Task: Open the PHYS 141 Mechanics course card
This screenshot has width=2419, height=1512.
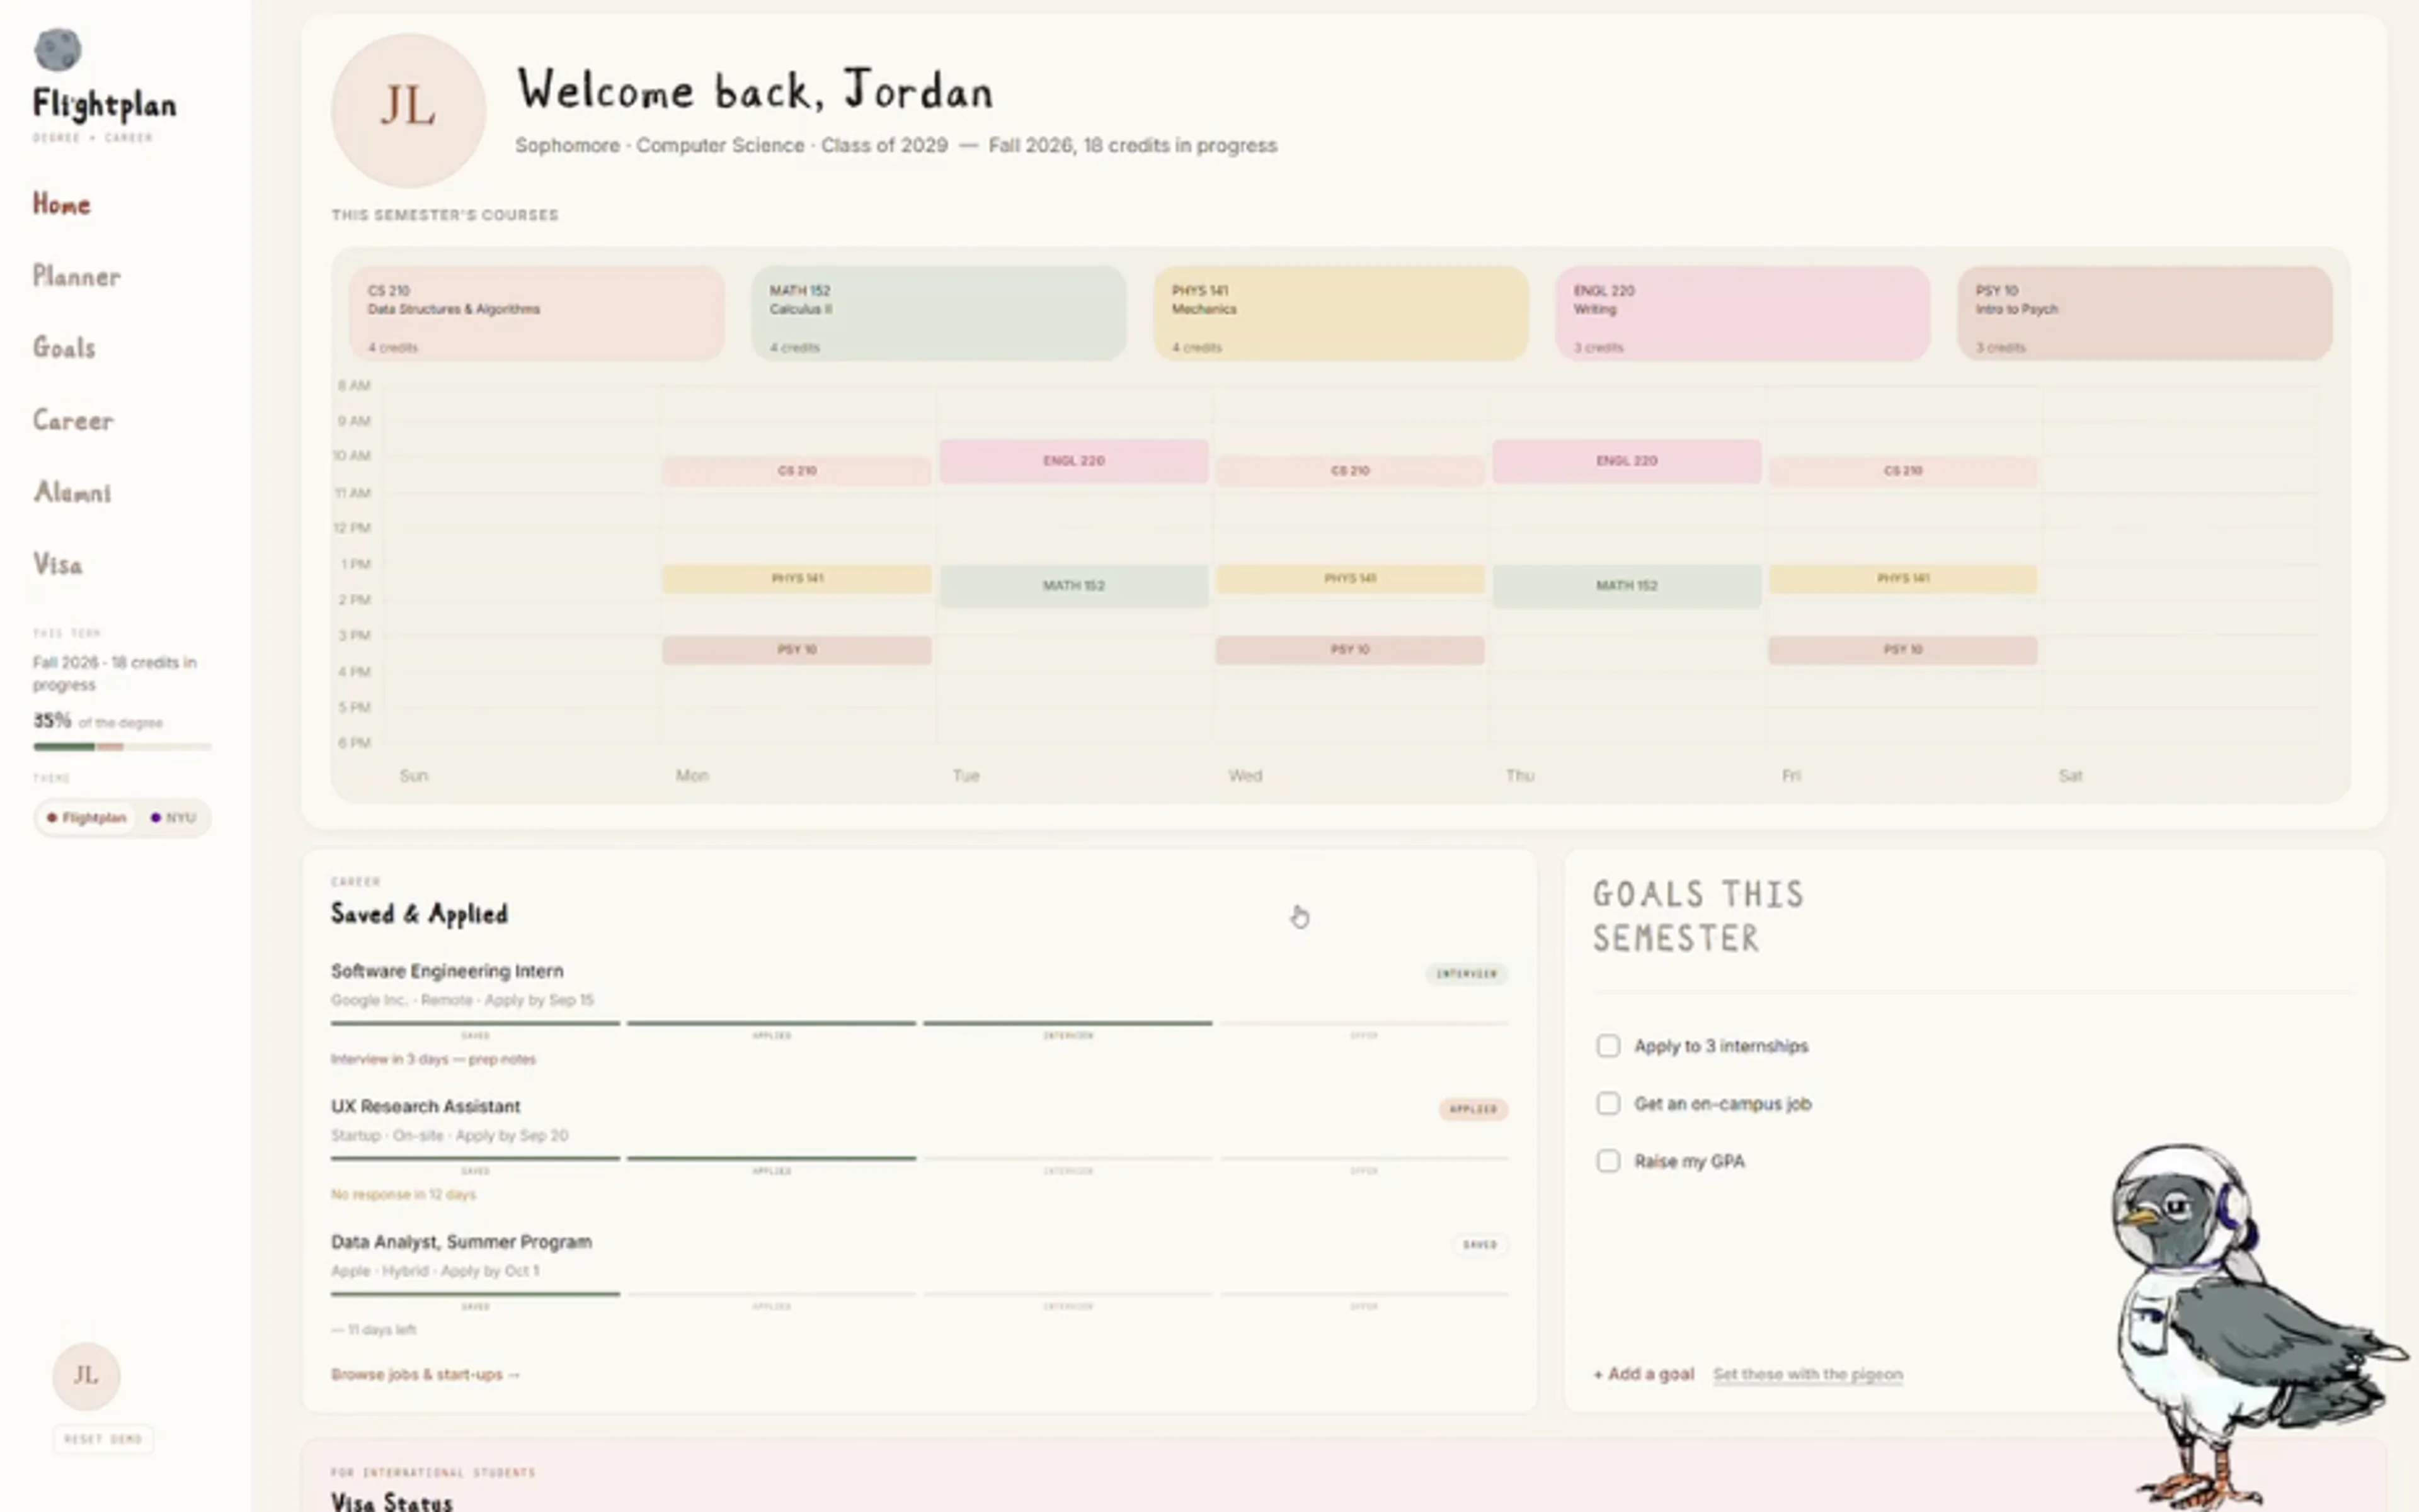Action: tap(1341, 313)
